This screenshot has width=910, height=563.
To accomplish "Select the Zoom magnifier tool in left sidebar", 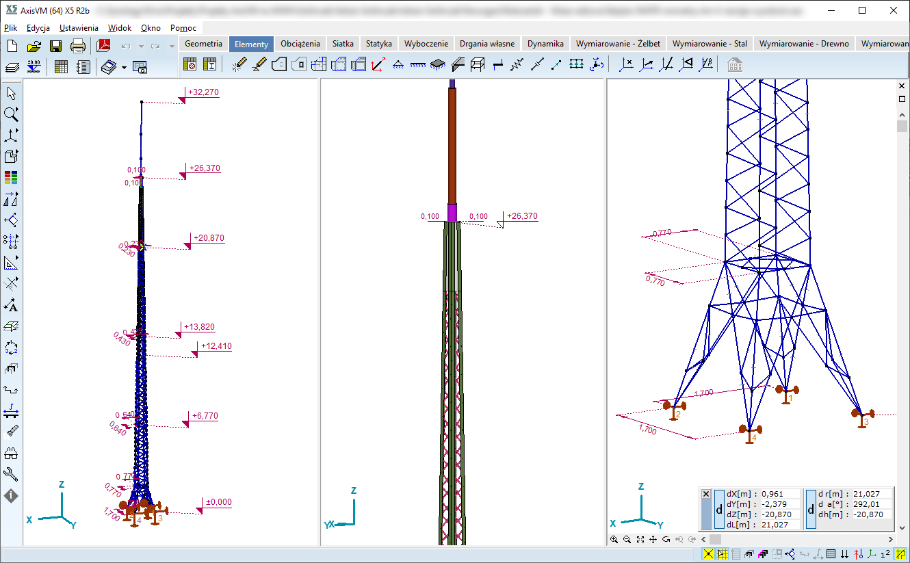I will point(11,114).
